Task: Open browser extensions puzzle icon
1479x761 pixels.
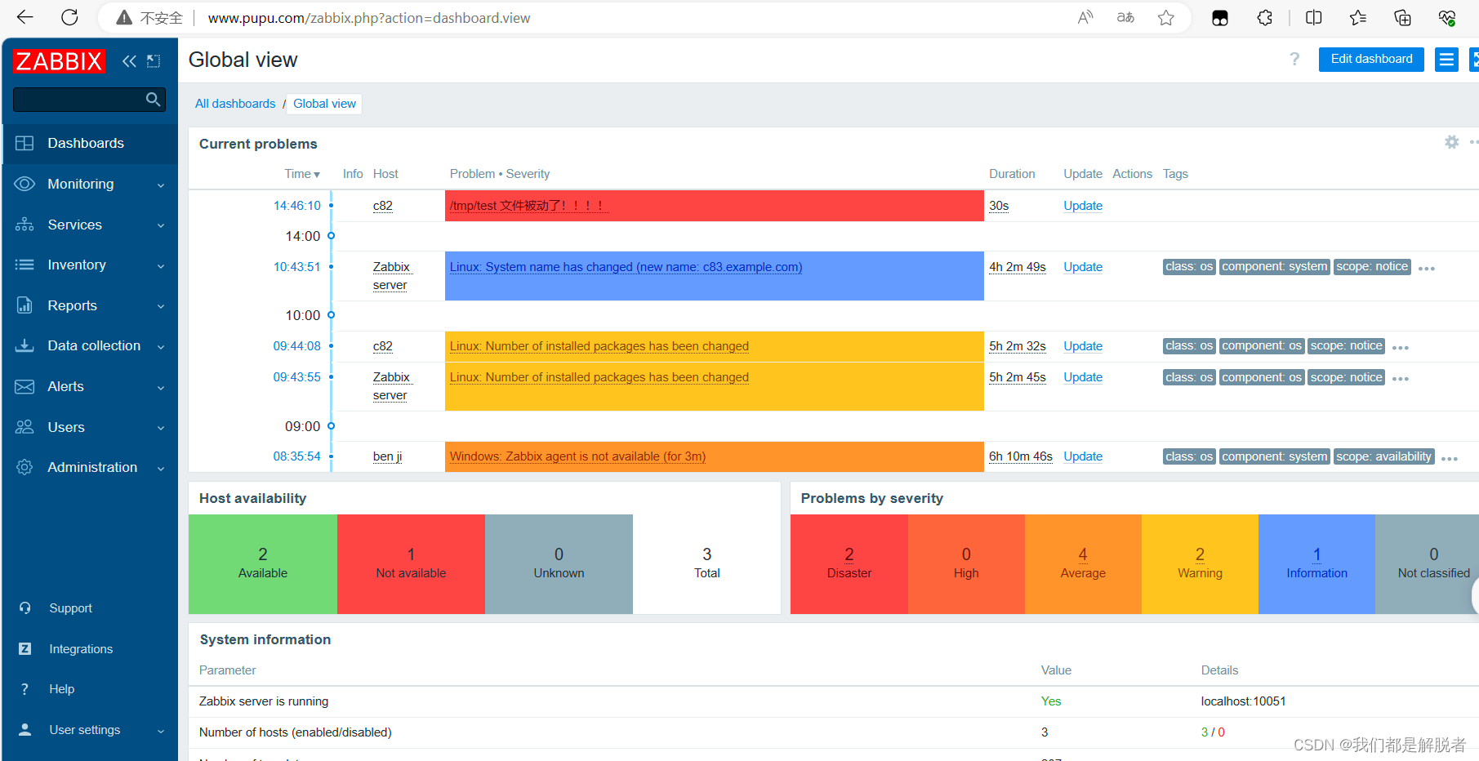Action: (x=1264, y=17)
